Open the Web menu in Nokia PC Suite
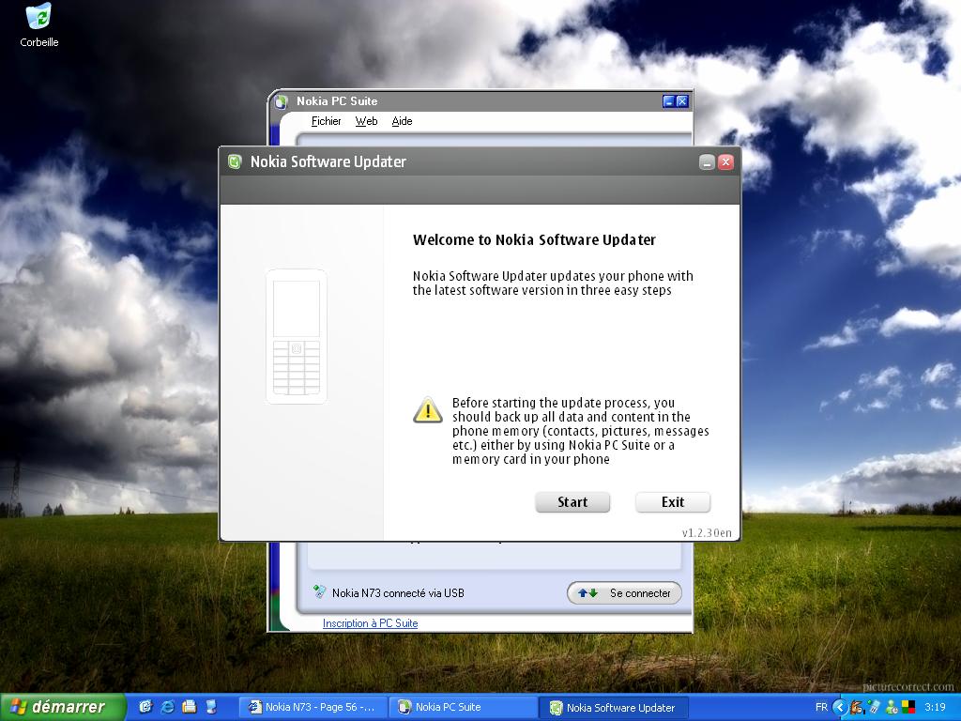This screenshot has height=721, width=961. click(366, 121)
